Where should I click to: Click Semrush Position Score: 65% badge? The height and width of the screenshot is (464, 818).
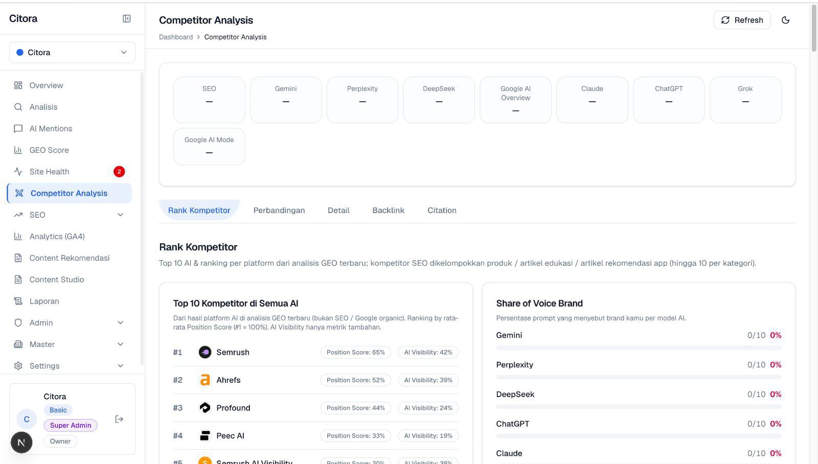[x=356, y=352]
